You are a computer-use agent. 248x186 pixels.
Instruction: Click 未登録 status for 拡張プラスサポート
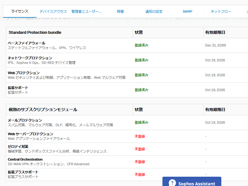[x=140, y=175]
